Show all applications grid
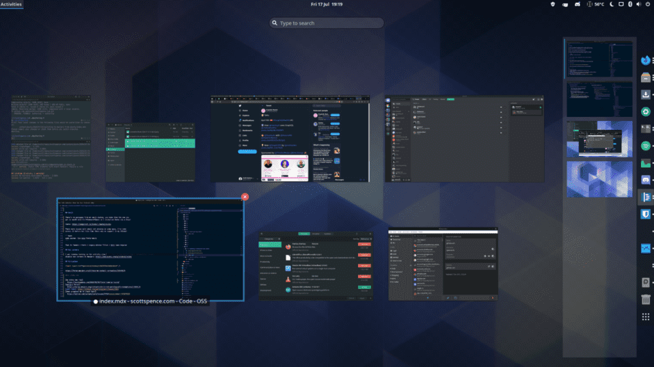 pos(645,317)
